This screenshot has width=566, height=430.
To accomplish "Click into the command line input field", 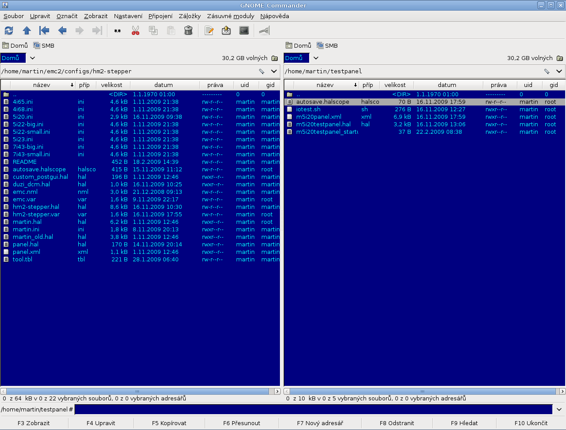I will (x=313, y=409).
